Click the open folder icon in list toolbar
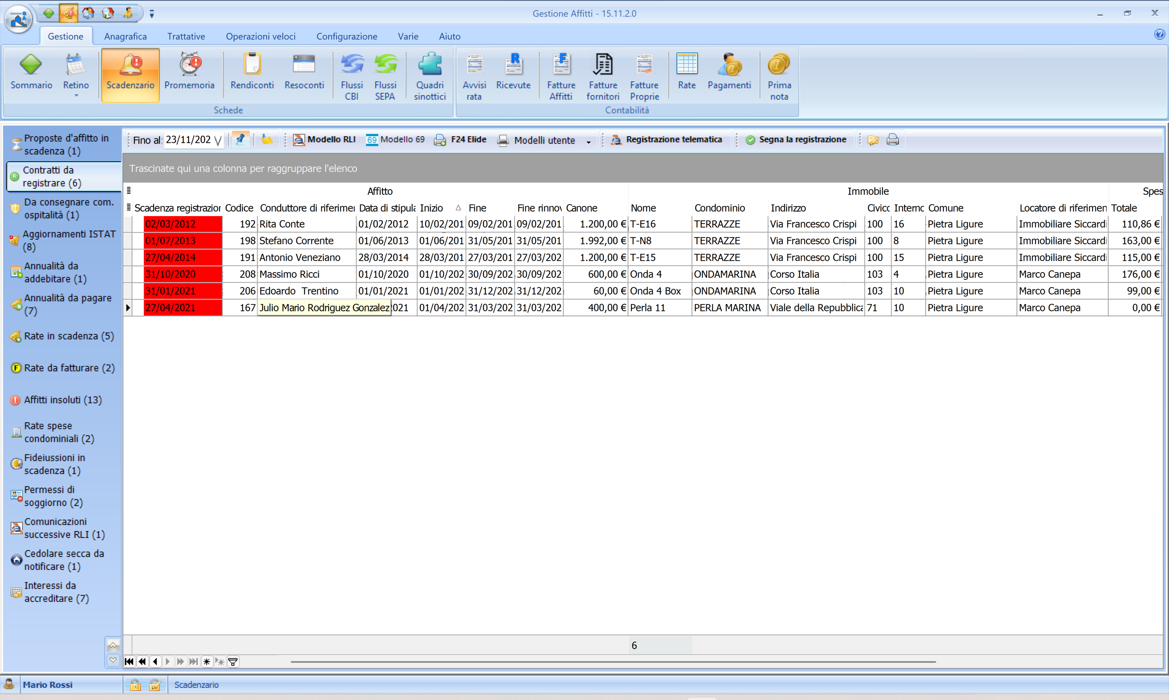The image size is (1169, 700). click(x=873, y=140)
